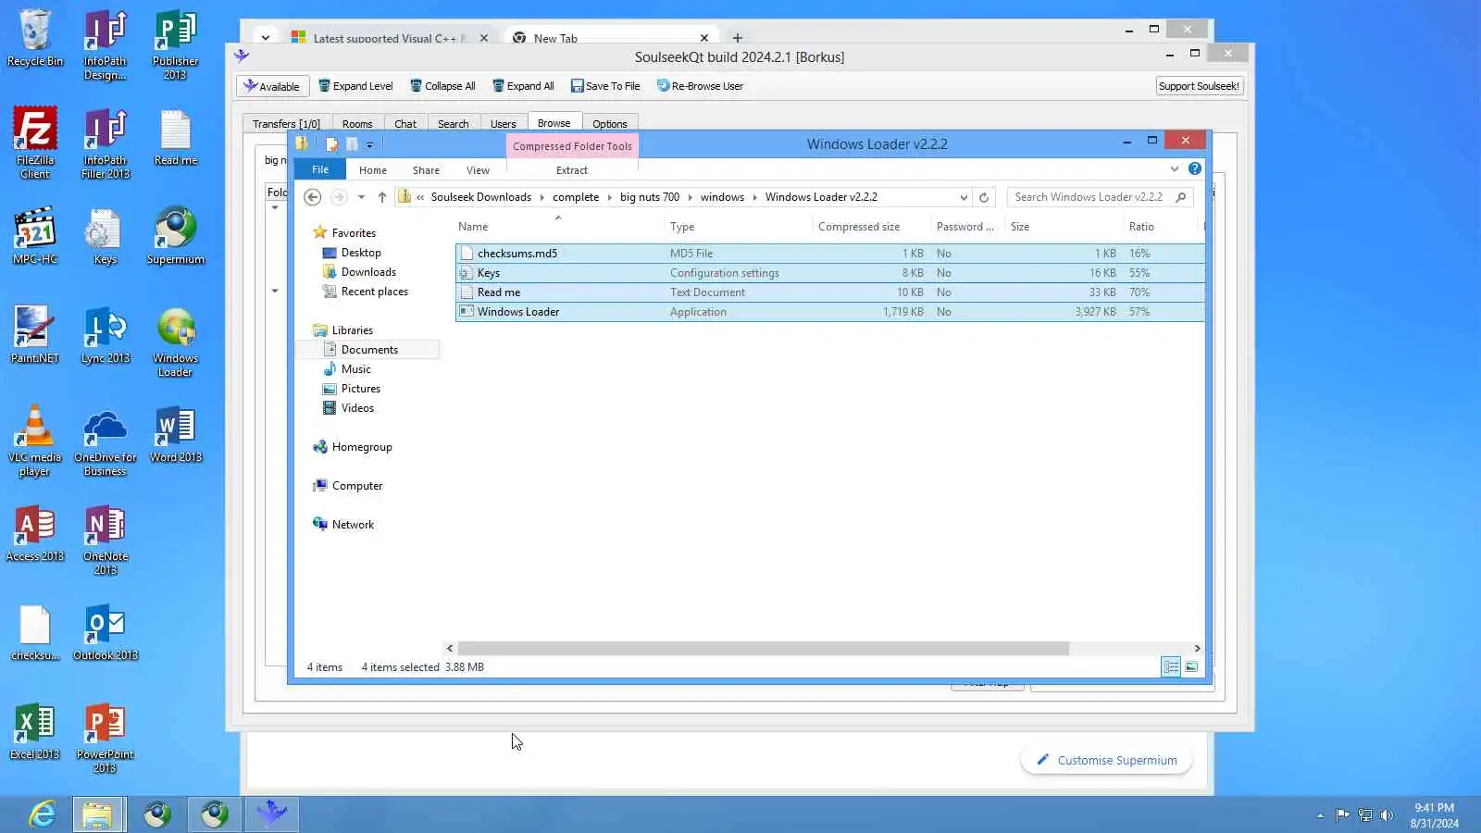Open Soulseek Rooms tab
This screenshot has width=1481, height=833.
pyautogui.click(x=357, y=124)
